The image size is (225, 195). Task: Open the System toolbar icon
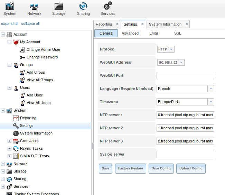(10, 6)
